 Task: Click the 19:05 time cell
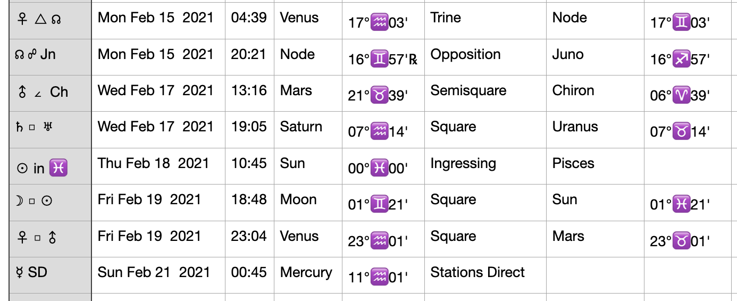tap(249, 129)
